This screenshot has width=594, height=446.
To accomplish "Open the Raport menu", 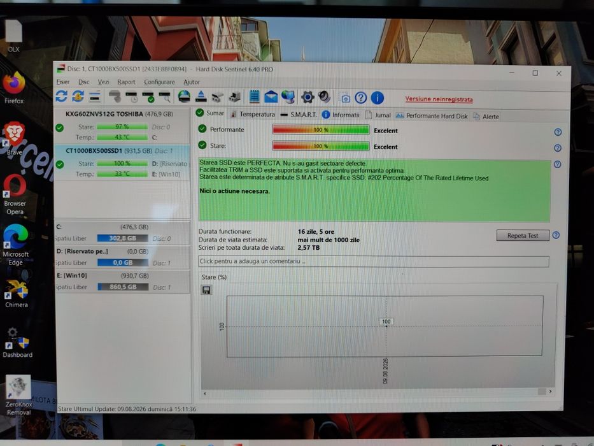I will coord(126,82).
